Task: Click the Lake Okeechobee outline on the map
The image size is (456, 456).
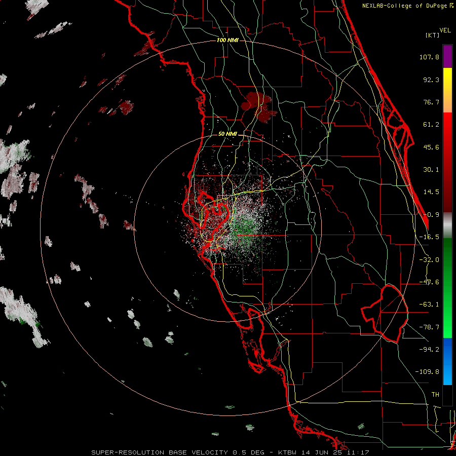Action: click(x=385, y=314)
